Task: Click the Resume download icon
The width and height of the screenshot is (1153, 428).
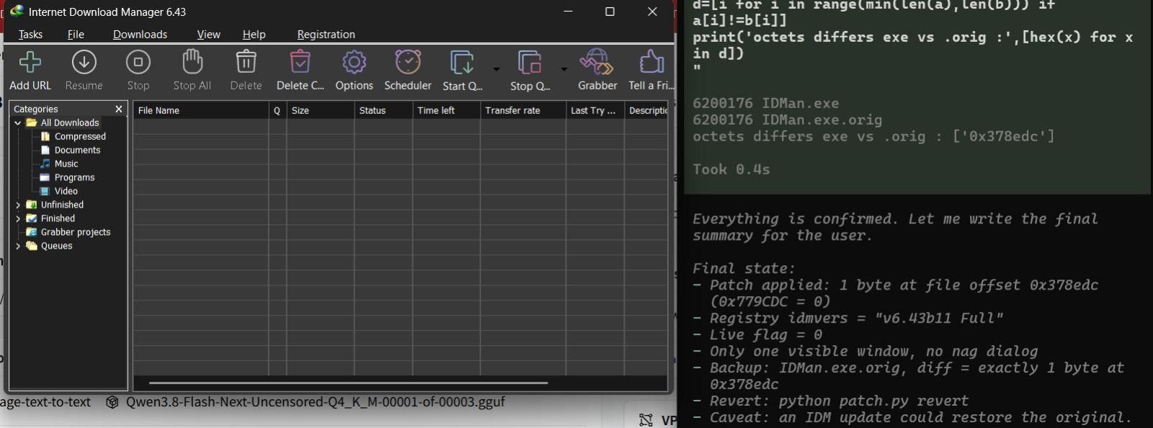Action: pyautogui.click(x=84, y=63)
